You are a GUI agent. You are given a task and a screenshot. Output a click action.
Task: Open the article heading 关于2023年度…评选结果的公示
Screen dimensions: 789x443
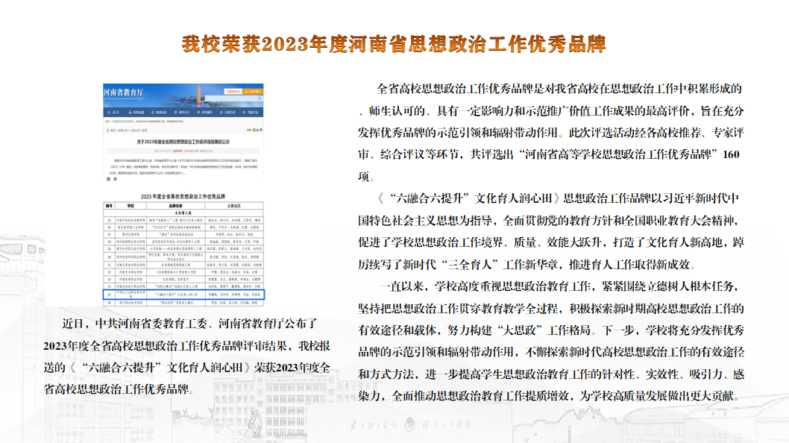[183, 140]
